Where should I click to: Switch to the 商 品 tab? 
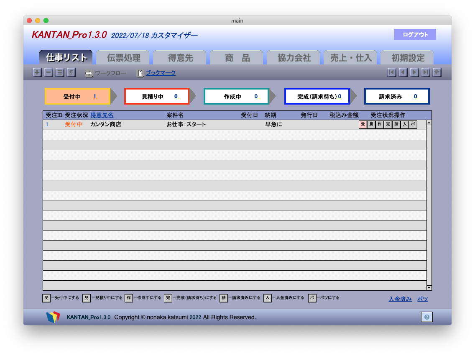[237, 57]
